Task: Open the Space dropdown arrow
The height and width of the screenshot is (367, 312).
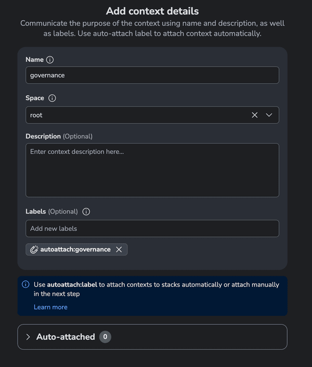Action: coord(269,115)
